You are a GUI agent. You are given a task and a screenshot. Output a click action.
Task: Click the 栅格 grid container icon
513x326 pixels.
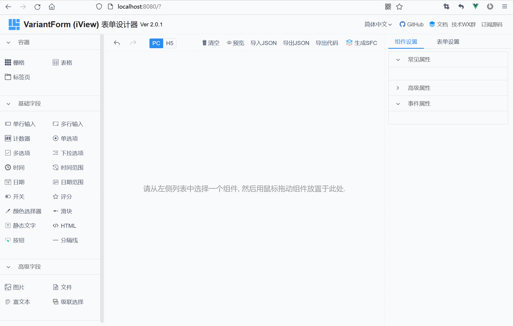click(8, 62)
